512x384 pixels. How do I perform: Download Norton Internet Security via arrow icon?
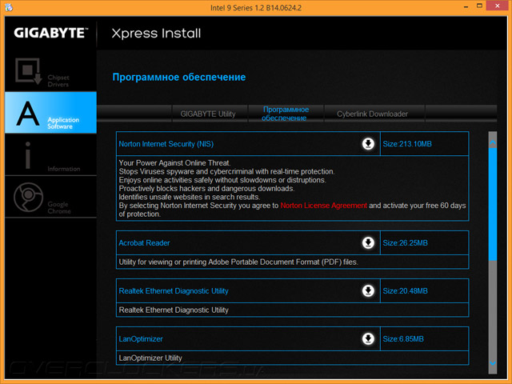tap(368, 144)
